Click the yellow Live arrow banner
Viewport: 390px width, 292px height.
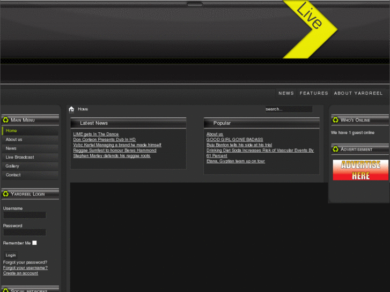tap(311, 29)
